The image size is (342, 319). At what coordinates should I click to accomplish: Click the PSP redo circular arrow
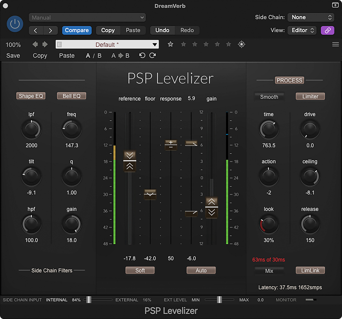pos(153,56)
